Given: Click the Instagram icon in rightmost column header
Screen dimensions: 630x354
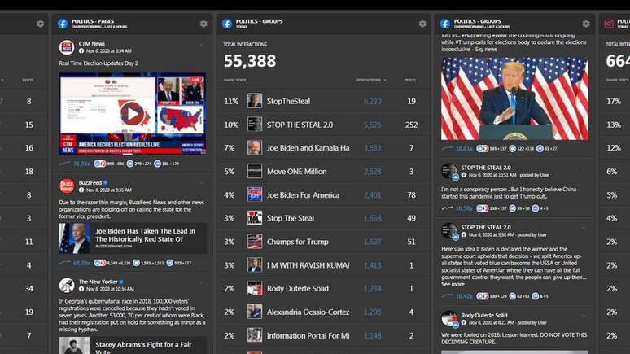Looking at the screenshot, I should point(609,24).
